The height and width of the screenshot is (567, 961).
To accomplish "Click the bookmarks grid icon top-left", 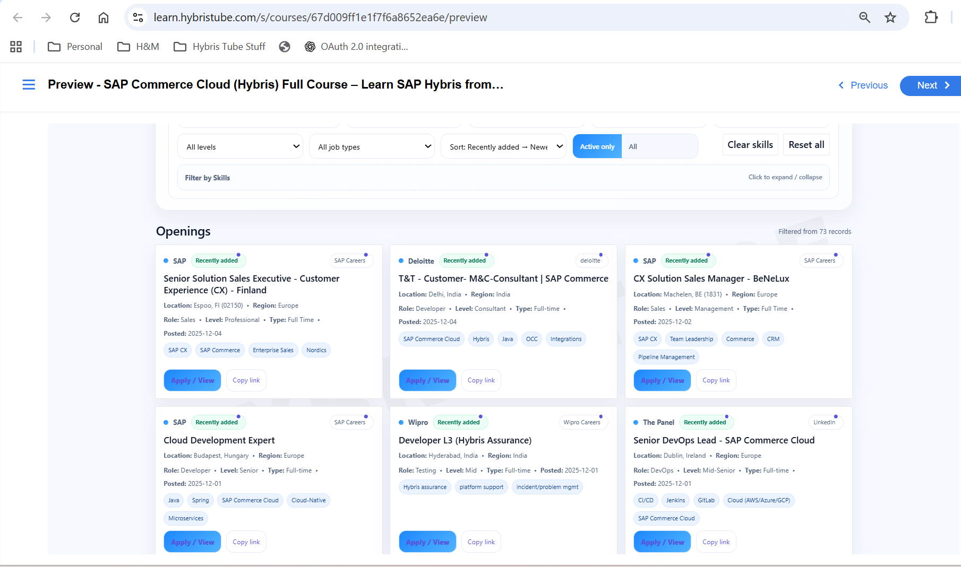I will [15, 47].
